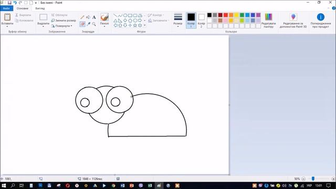Choose the Down arrow shape

pos(125,25)
